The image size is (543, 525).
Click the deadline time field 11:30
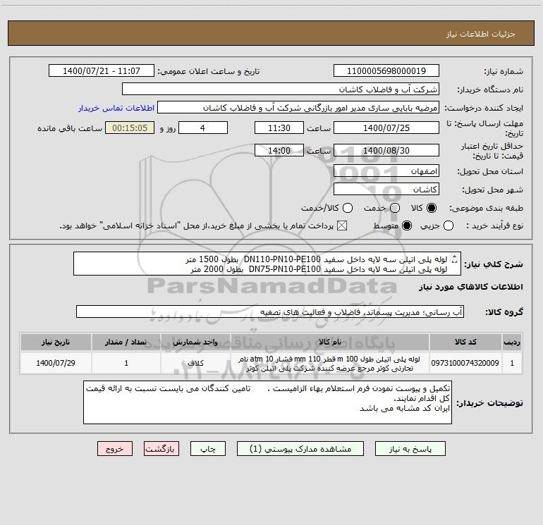point(279,128)
